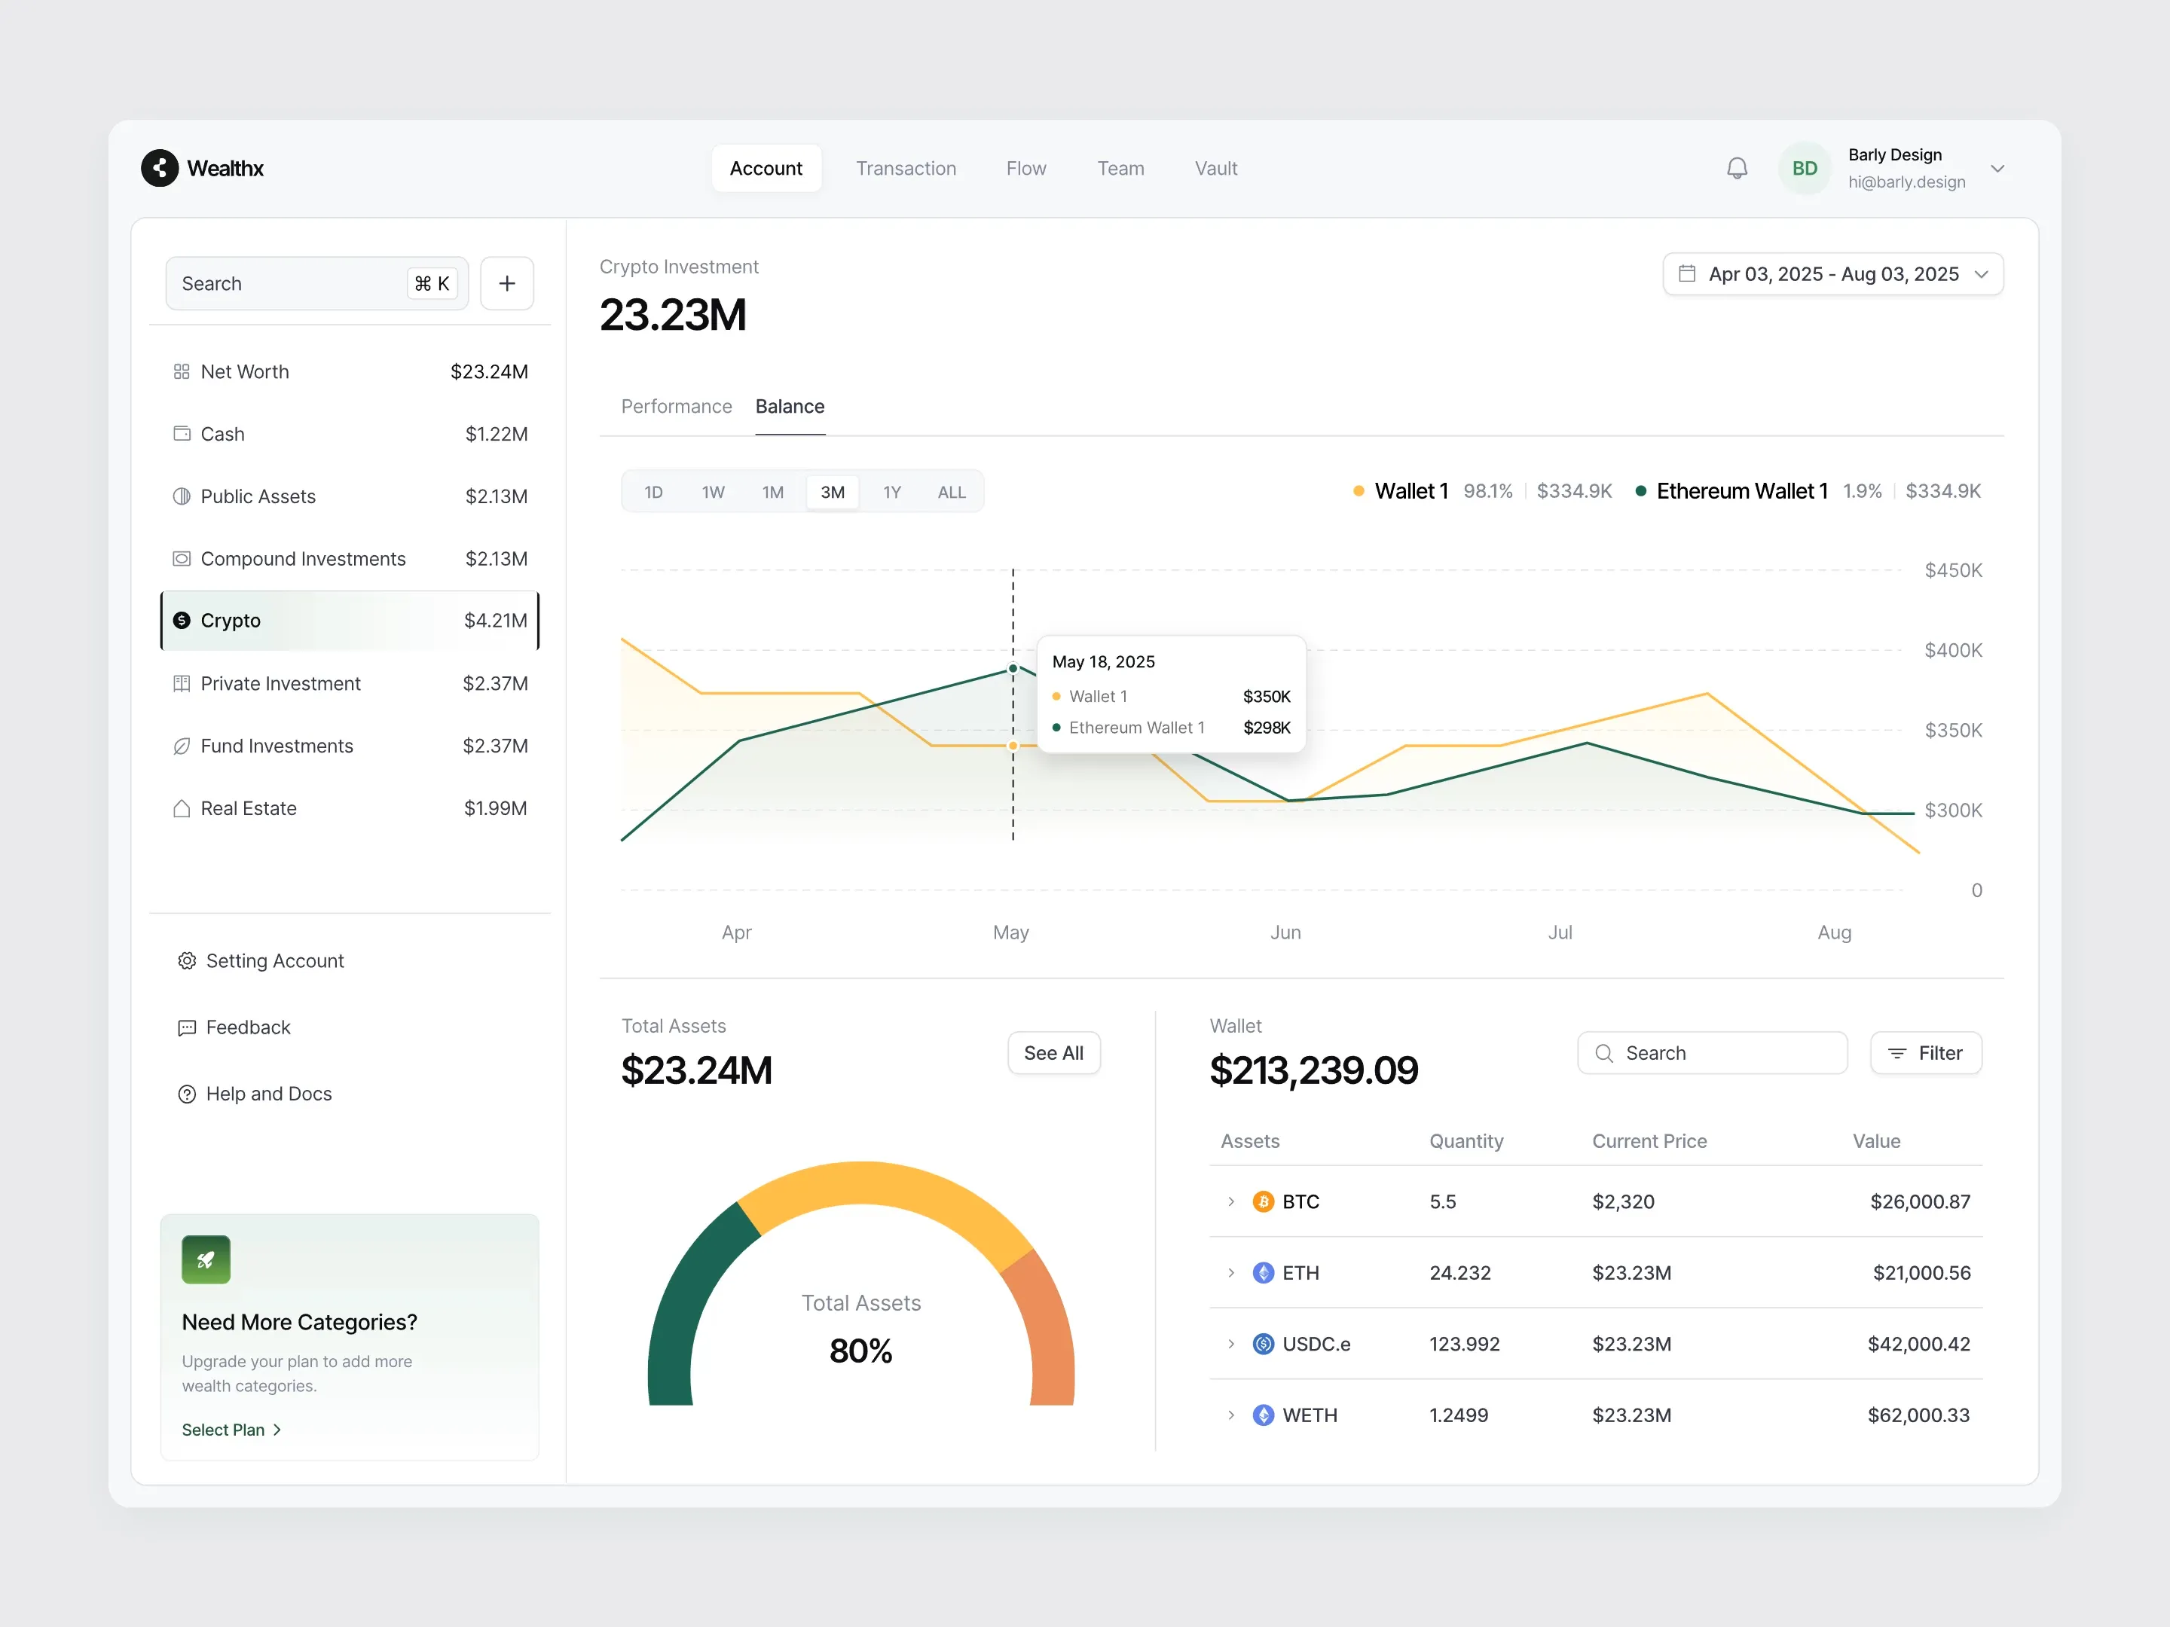Screen dimensions: 2170x1627
Task: Click the Feedback chat icon
Action: tap(186, 1027)
